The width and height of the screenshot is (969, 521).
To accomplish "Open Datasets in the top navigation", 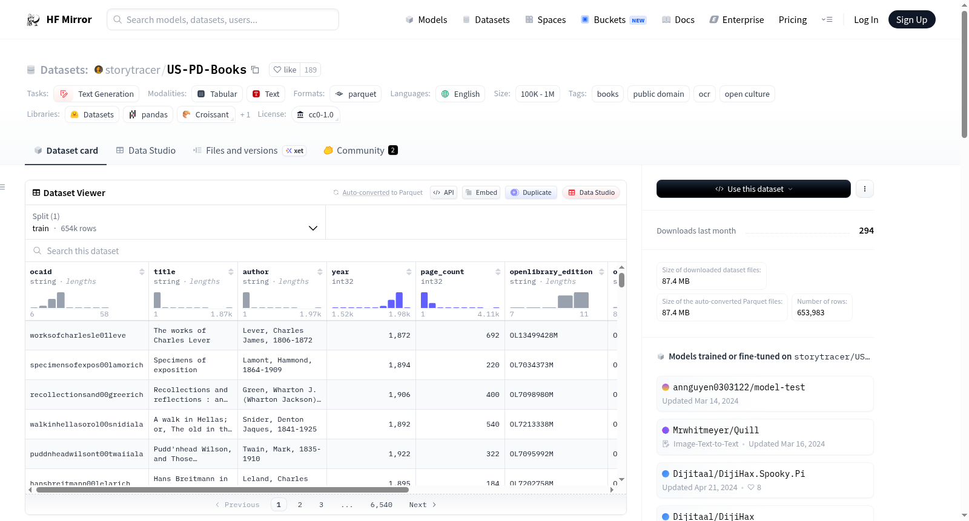I will tap(486, 20).
